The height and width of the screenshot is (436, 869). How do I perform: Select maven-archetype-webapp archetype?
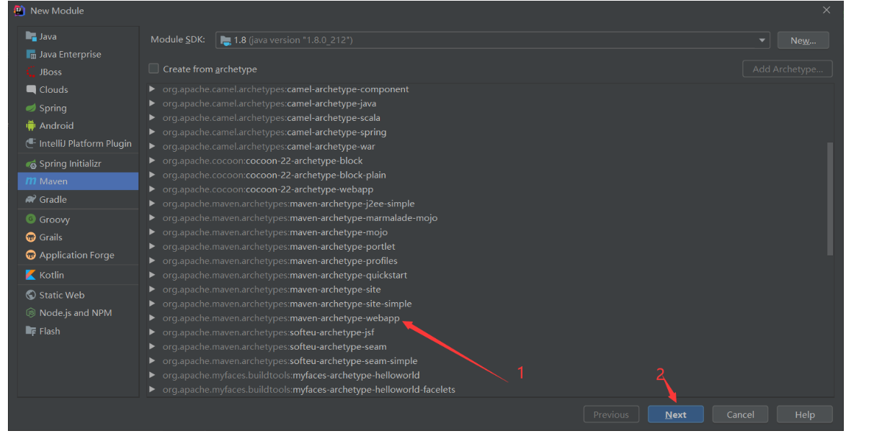point(281,318)
